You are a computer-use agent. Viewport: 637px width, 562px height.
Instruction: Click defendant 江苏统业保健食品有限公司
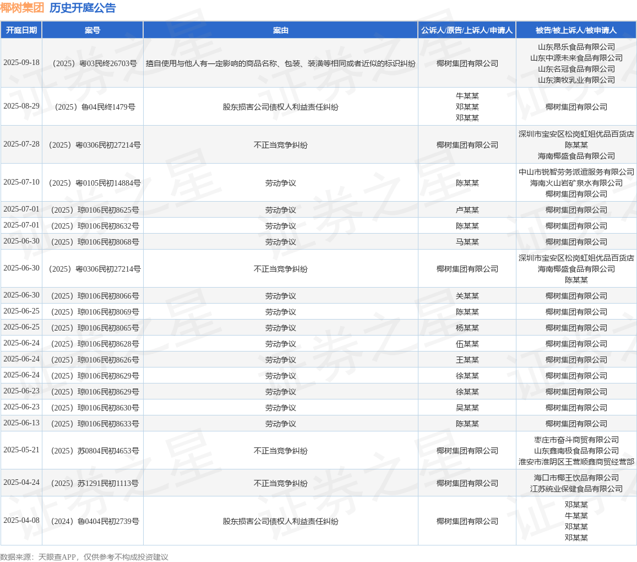[576, 488]
